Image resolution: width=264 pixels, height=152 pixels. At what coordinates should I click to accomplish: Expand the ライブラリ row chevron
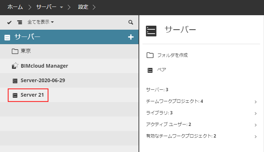pyautogui.click(x=256, y=113)
